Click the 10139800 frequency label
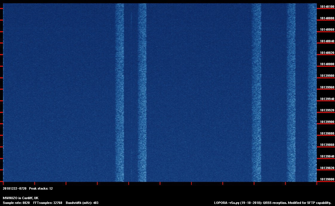Image resolution: width=335 pixels, height=206 pixels. point(327,180)
